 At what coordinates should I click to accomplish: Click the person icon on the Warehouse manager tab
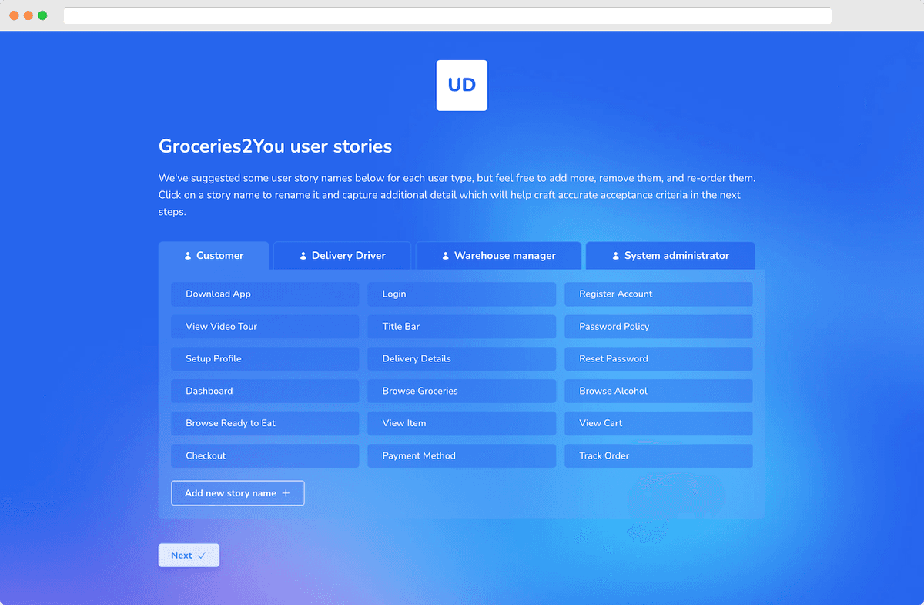(444, 255)
